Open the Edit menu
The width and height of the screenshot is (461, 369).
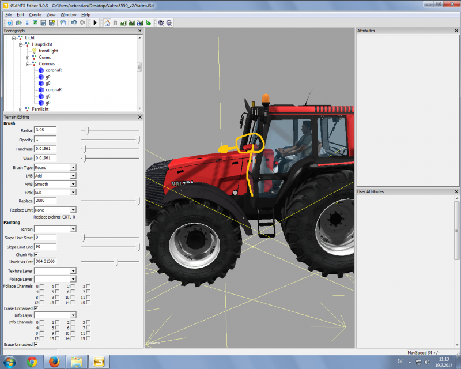(20, 15)
